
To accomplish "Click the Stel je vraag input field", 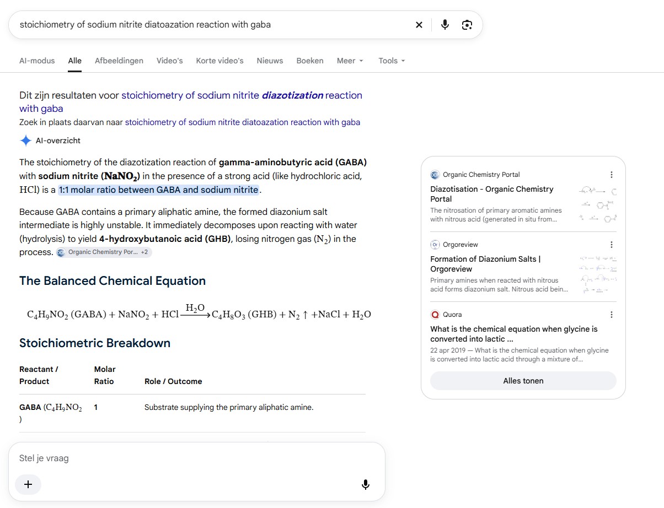I will [x=196, y=458].
